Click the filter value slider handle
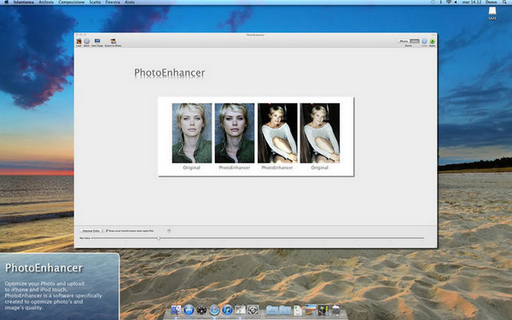 pos(159,238)
